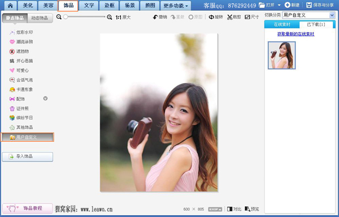The width and height of the screenshot is (339, 217).
Task: Click the zoom in magnifier
Action: (x=110, y=17)
